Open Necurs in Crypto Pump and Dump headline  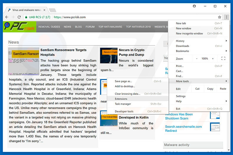pyautogui.click(x=132, y=52)
